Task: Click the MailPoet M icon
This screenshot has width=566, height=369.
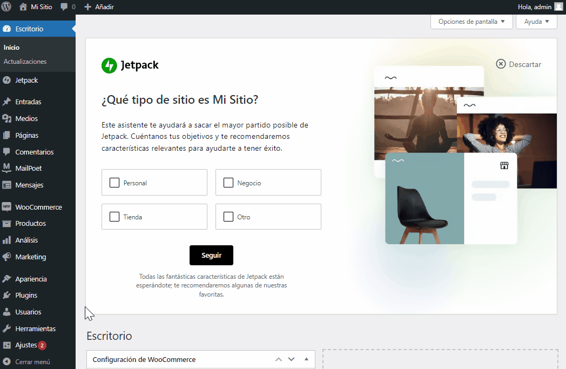Action: [x=7, y=168]
